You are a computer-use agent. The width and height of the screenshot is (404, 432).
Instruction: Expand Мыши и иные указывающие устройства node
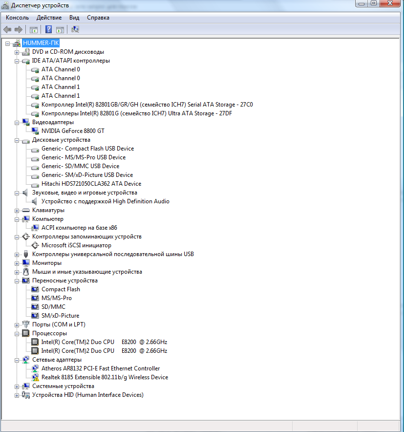17,272
